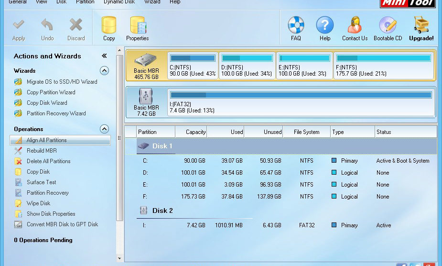Select the Wipe Disk operation
This screenshot has height=266, width=442.
[x=38, y=203]
